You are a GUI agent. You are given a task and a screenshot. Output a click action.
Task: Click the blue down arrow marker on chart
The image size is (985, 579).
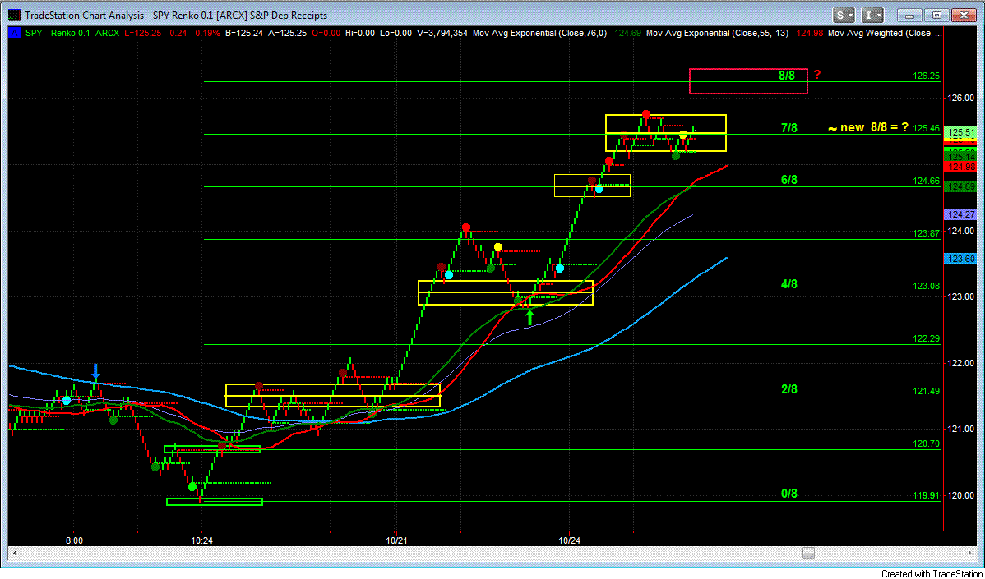95,371
